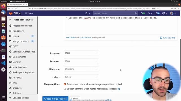Open the Milestone dropdown

point(81,69)
